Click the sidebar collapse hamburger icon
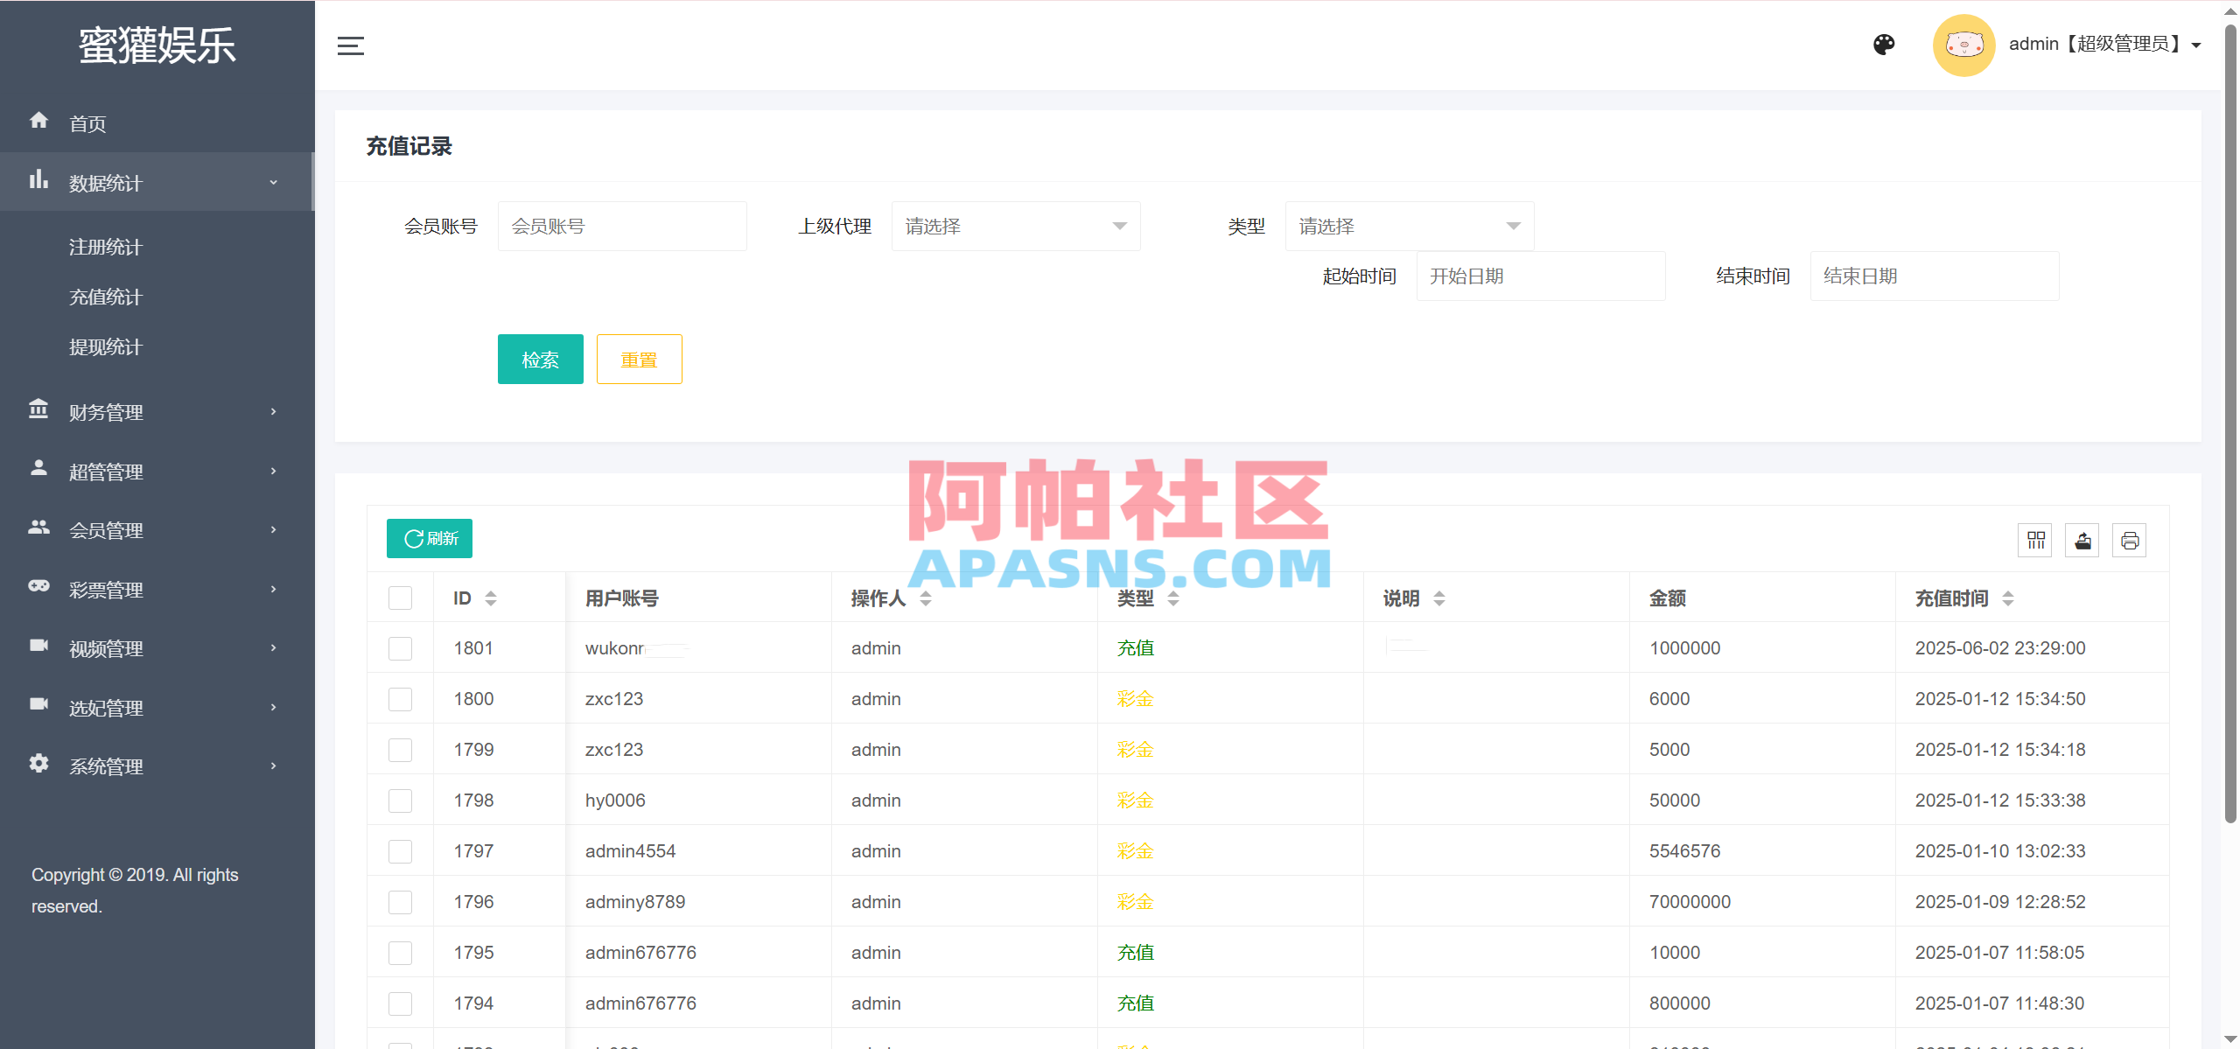The image size is (2240, 1049). (x=349, y=45)
